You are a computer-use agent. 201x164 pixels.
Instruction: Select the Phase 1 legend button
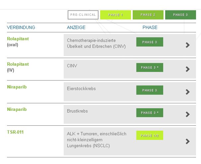coord(115,15)
